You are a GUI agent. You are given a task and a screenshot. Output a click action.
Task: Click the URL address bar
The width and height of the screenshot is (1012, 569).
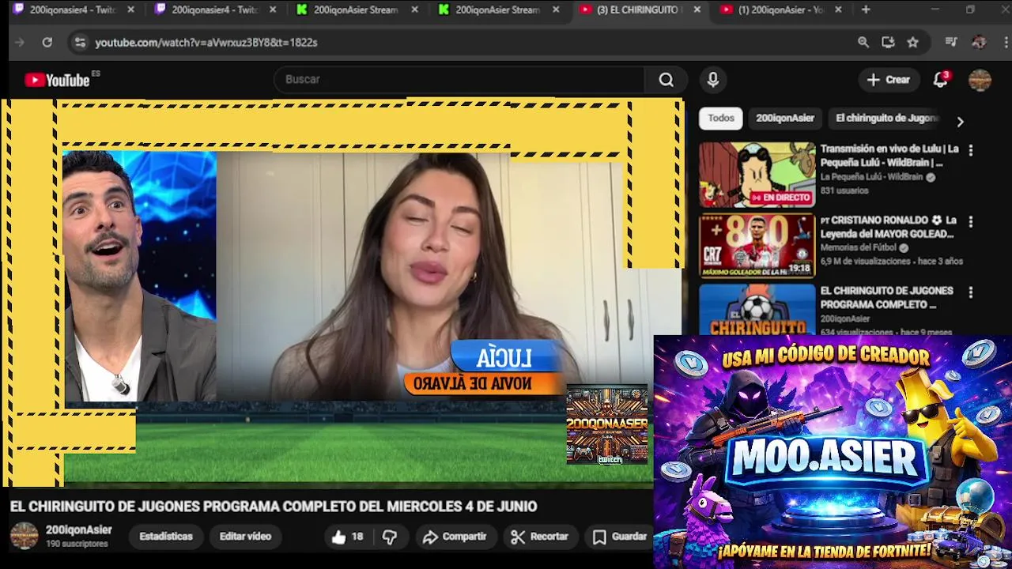point(466,43)
